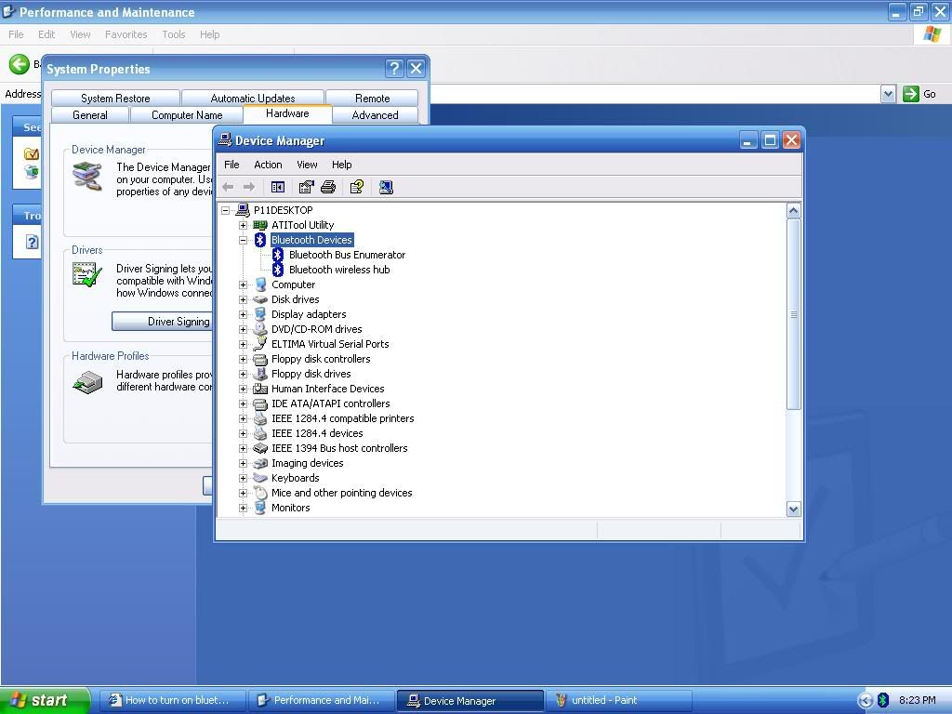Viewport: 952px width, 714px height.
Task: Scan for hardware changes via toolbar icon
Action: [x=386, y=188]
